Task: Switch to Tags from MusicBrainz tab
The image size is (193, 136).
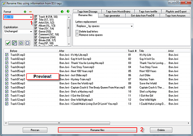Action: click(x=118, y=12)
